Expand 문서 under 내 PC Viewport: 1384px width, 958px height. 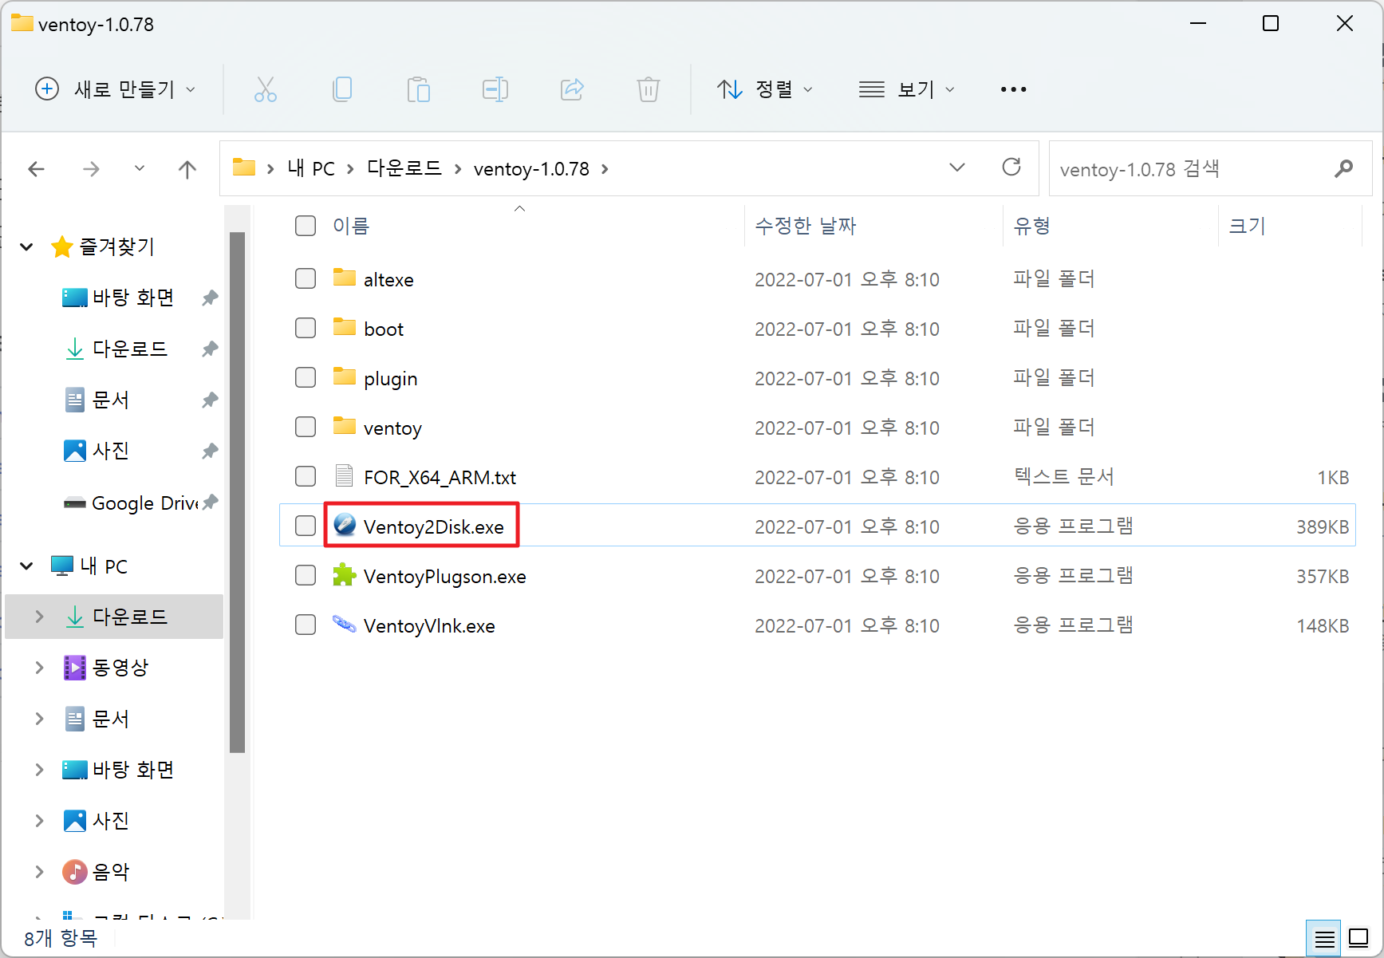(39, 719)
